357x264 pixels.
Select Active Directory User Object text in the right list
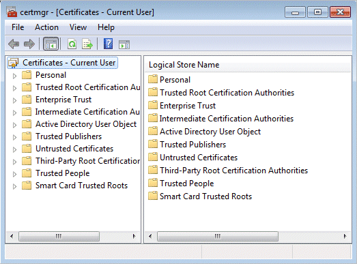210,132
